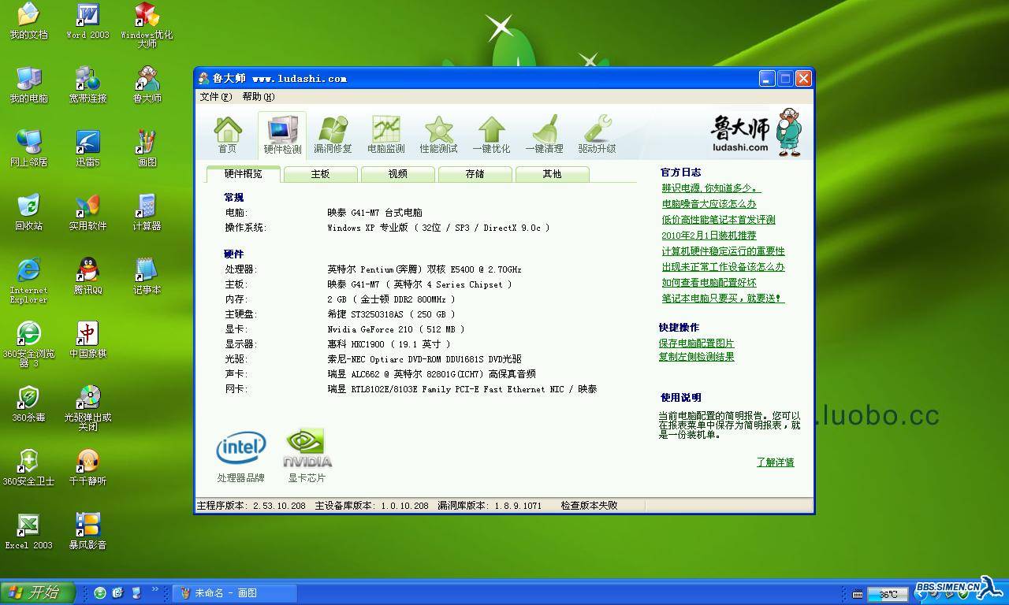Open 360安全卫士 desktop shortcut
This screenshot has height=605, width=1009.
(28, 468)
